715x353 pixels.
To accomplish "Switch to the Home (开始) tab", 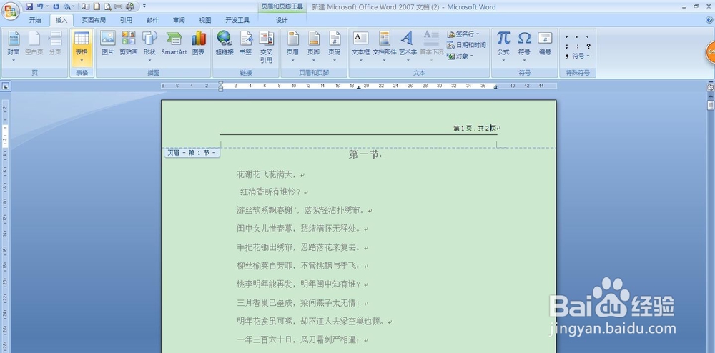I will (35, 20).
